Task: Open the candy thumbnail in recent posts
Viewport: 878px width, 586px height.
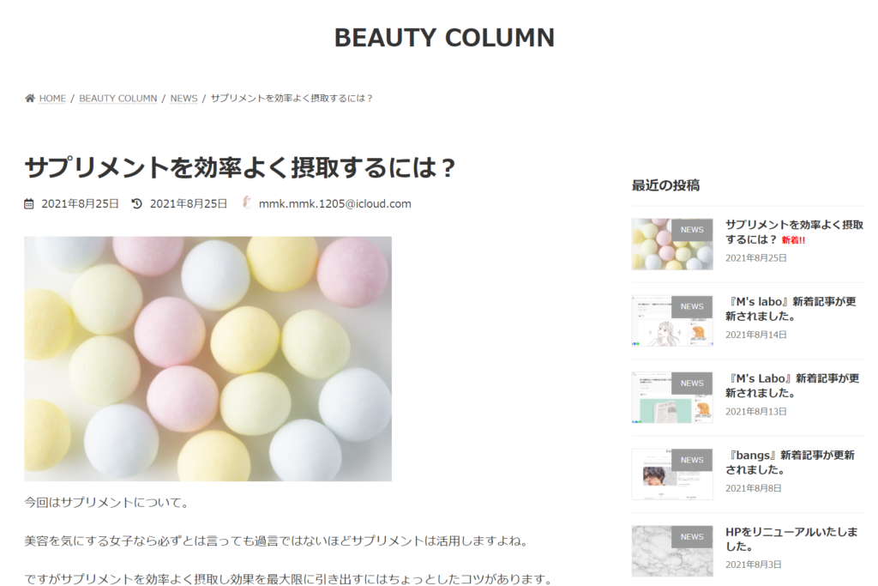Action: 672,244
